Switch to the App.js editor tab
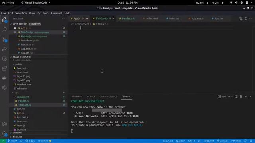Image resolution: width=255 pixels, height=143 pixels. pos(77,19)
